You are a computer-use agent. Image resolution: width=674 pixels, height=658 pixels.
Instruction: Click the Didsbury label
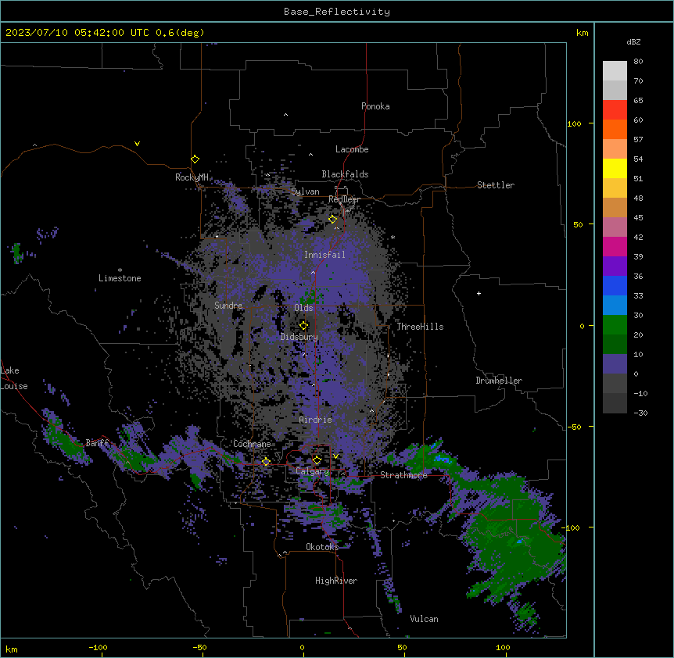tap(299, 337)
